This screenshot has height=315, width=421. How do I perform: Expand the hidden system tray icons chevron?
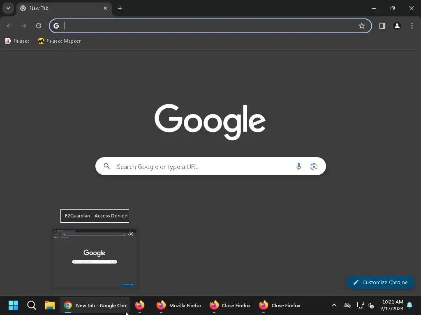point(334,305)
